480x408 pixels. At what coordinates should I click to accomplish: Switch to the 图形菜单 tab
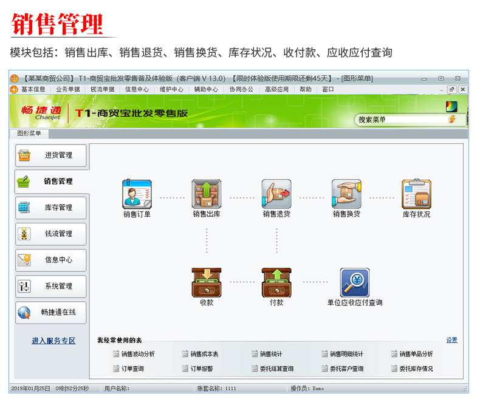[29, 134]
